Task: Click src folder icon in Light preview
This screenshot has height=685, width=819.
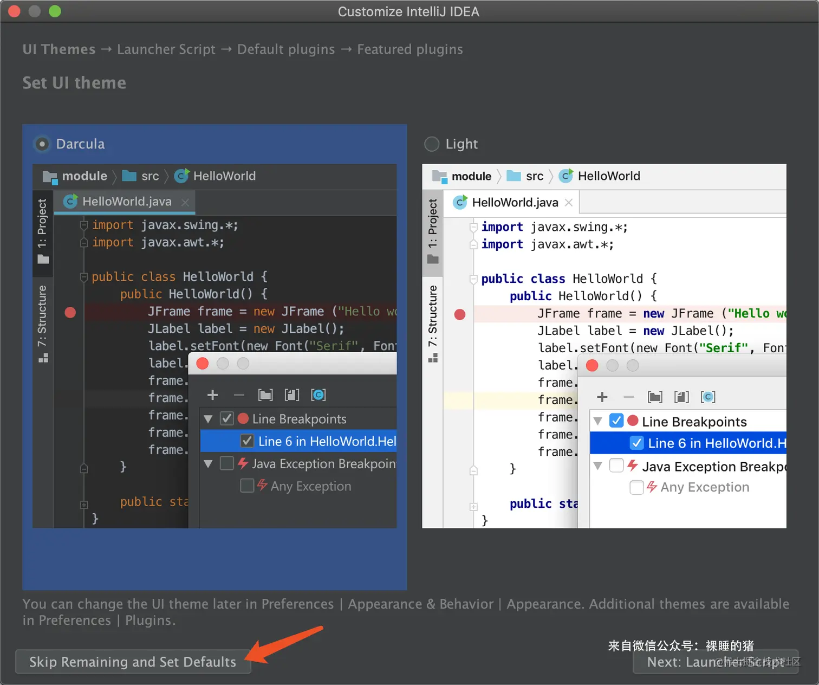Action: point(513,176)
